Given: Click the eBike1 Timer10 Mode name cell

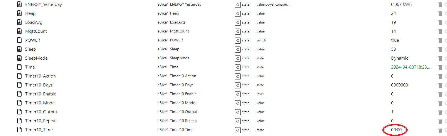Looking at the screenshot, I should tap(176, 103).
